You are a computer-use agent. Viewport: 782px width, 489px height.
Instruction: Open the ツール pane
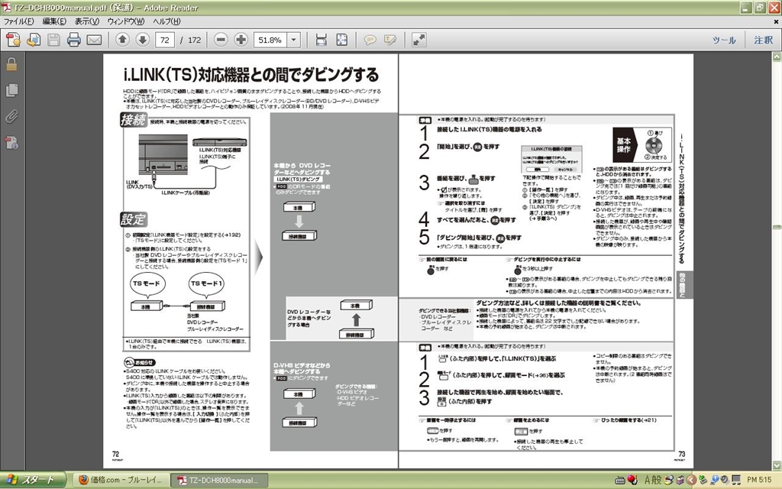[x=724, y=40]
